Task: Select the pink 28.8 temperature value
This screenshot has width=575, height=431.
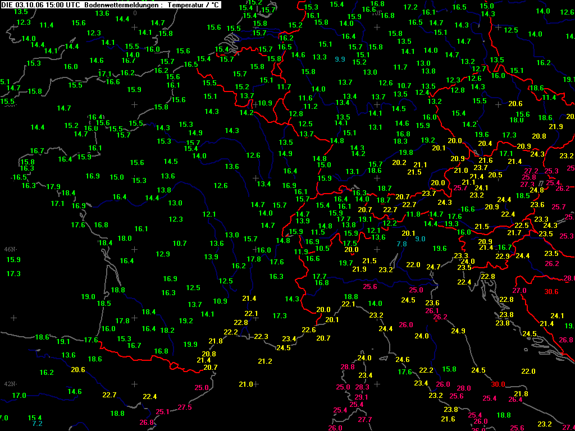Action: pyautogui.click(x=347, y=367)
